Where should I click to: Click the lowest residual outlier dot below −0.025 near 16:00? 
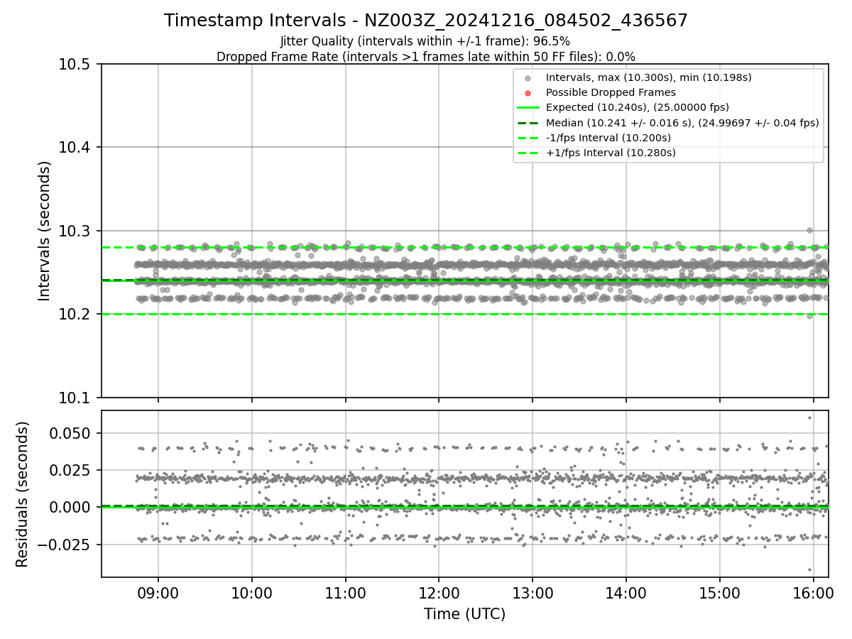(809, 569)
